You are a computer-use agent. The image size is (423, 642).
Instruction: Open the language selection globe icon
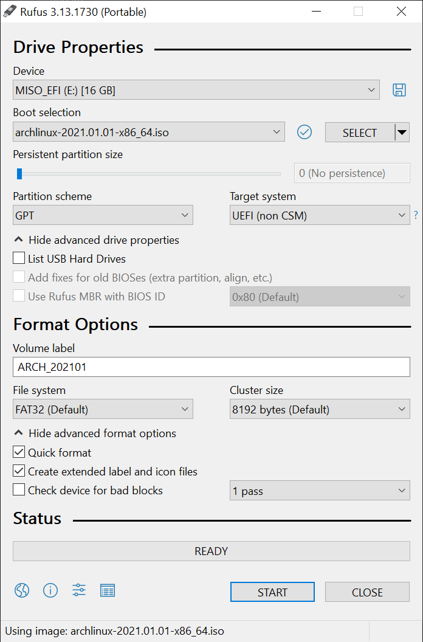(x=21, y=590)
